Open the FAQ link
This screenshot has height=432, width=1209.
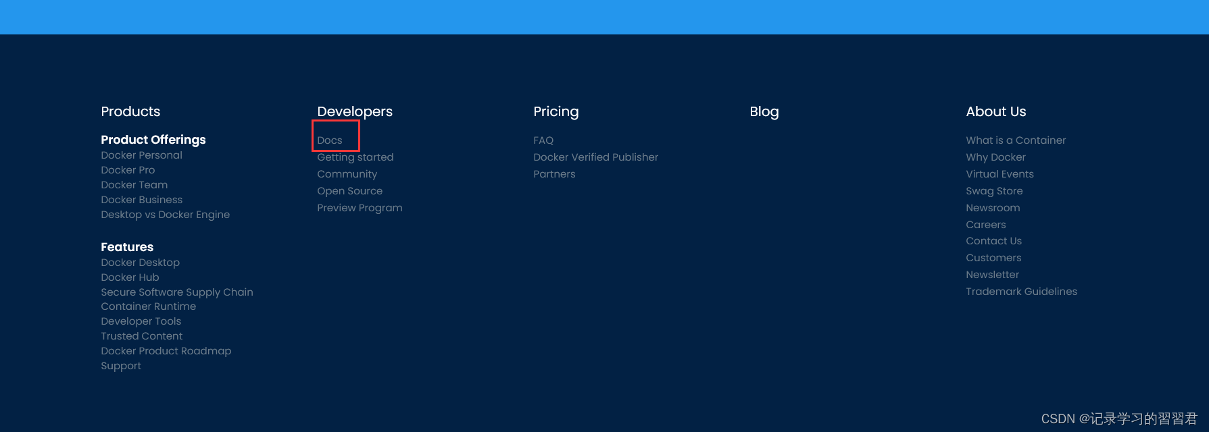coord(543,140)
